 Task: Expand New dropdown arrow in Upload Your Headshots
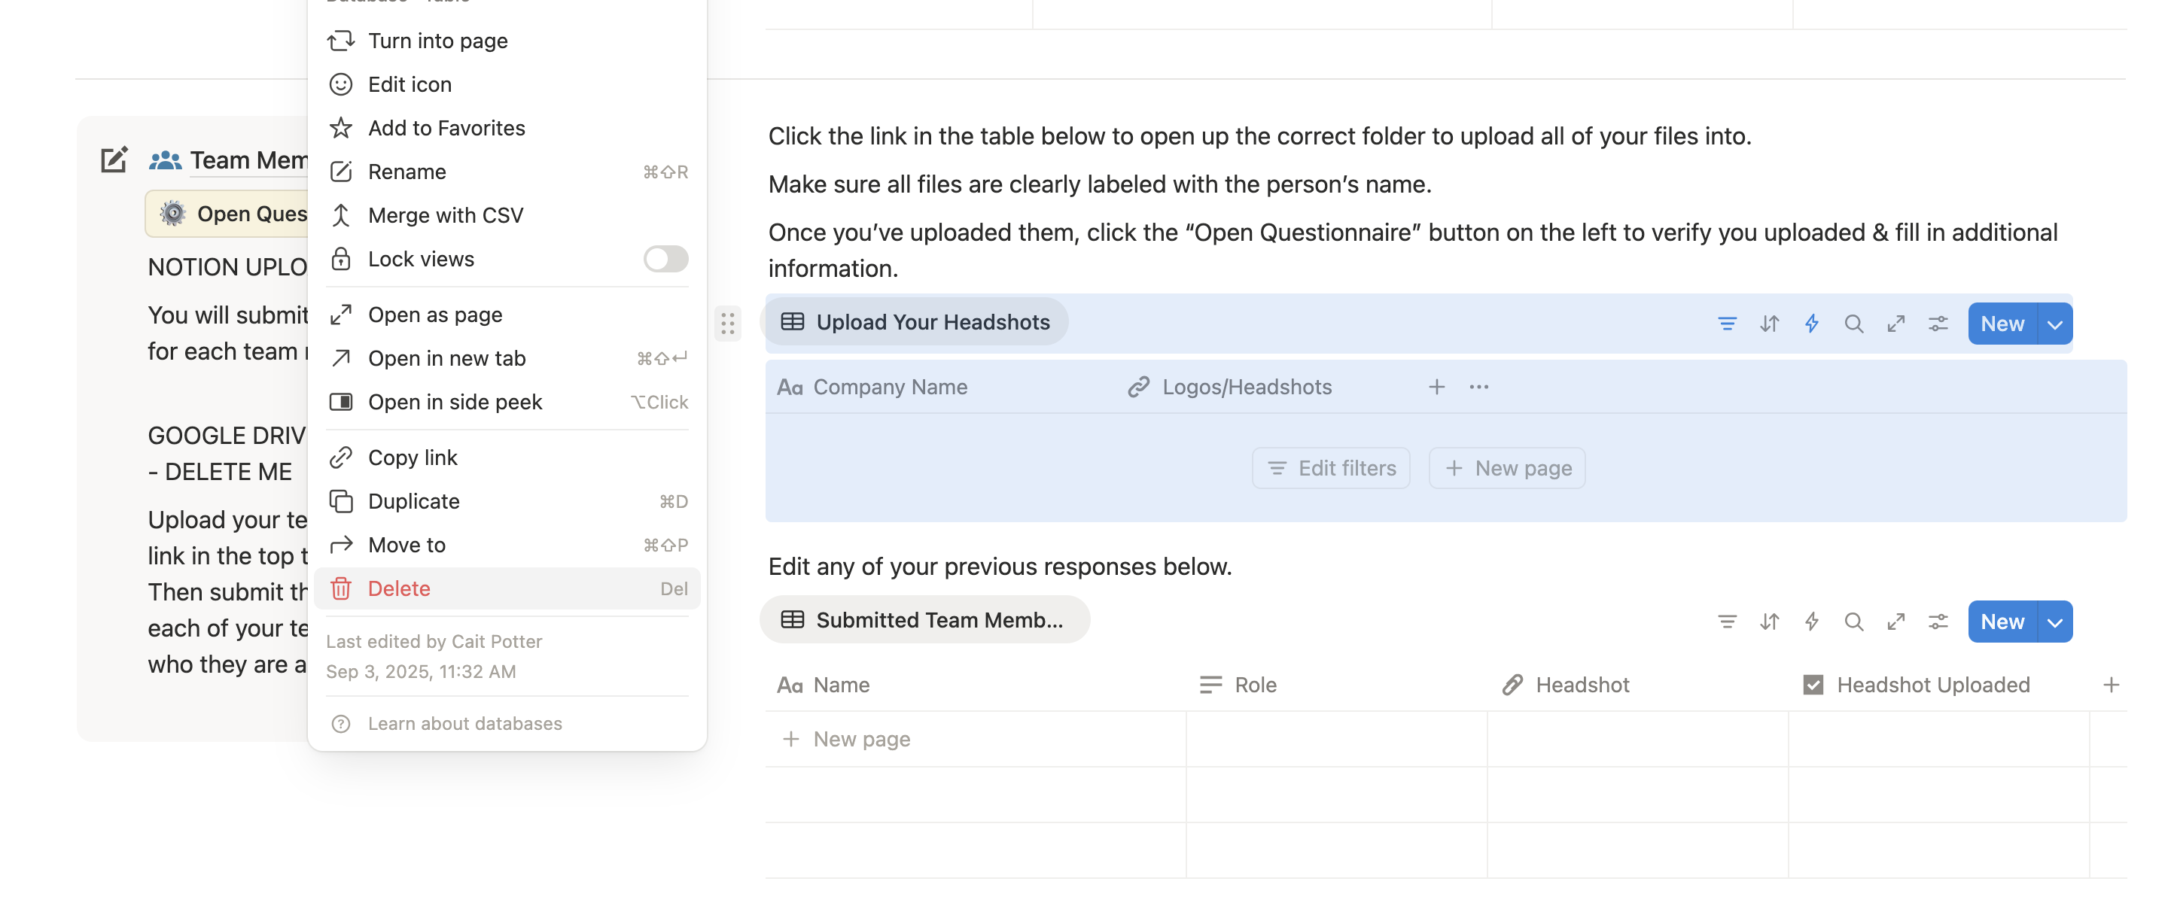click(x=2055, y=324)
